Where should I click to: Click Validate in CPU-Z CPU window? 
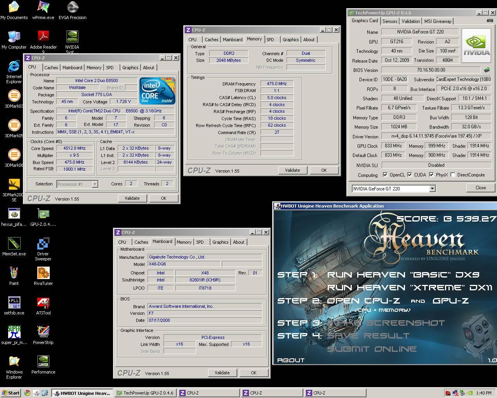[132, 198]
